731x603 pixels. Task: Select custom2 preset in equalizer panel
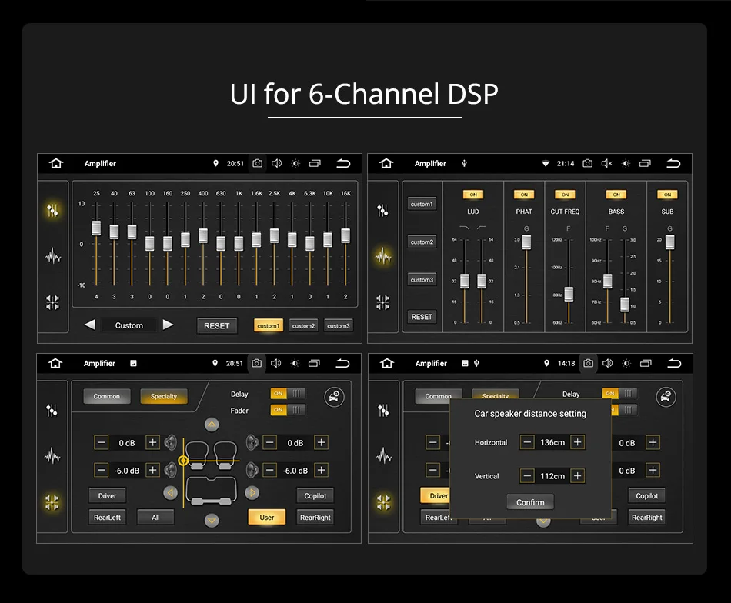coord(303,326)
